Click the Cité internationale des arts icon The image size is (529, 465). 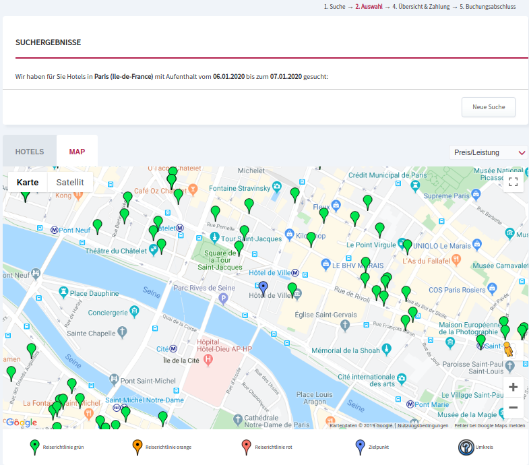point(402,379)
